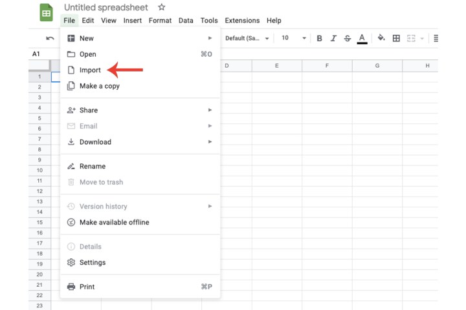Open the font size dropdown
The height and width of the screenshot is (310, 466).
pyautogui.click(x=293, y=39)
